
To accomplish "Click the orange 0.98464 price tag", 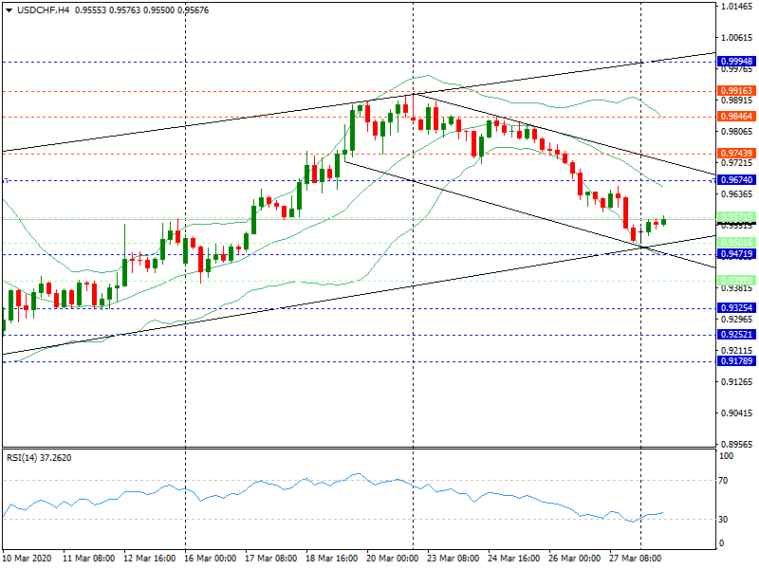I will pos(736,117).
